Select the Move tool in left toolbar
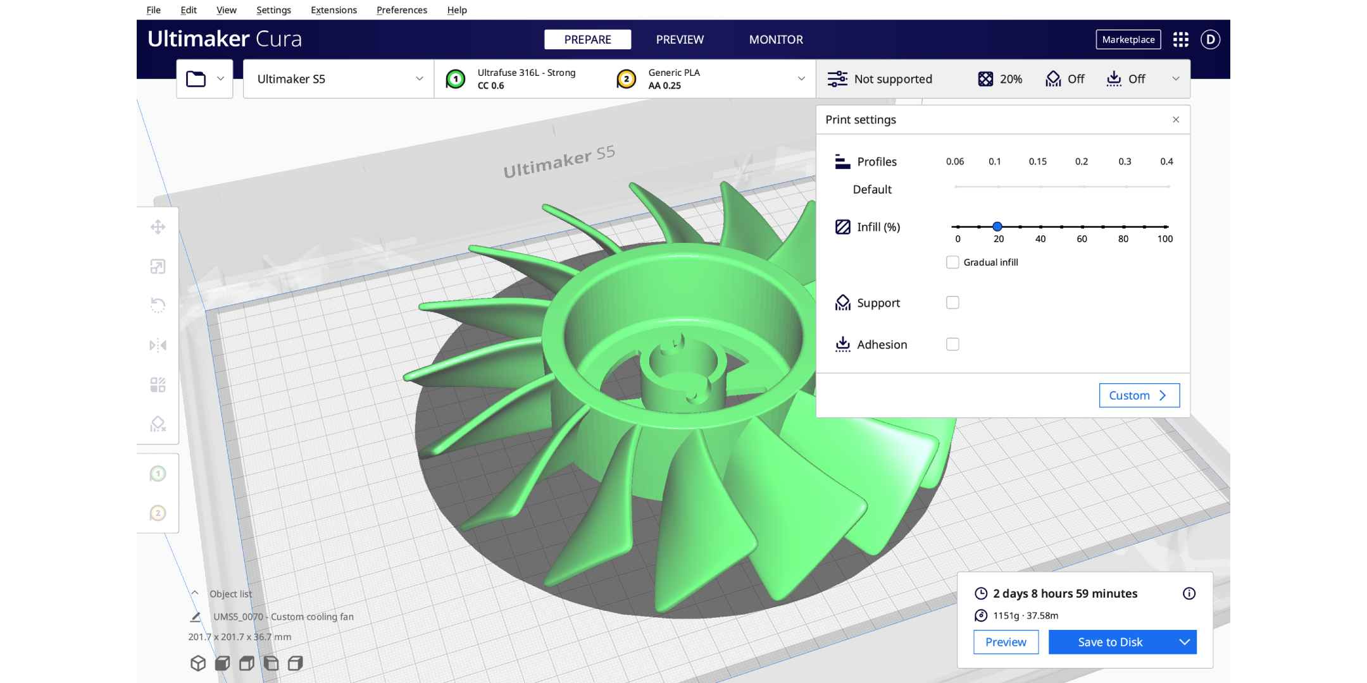Image resolution: width=1367 pixels, height=683 pixels. [x=158, y=227]
